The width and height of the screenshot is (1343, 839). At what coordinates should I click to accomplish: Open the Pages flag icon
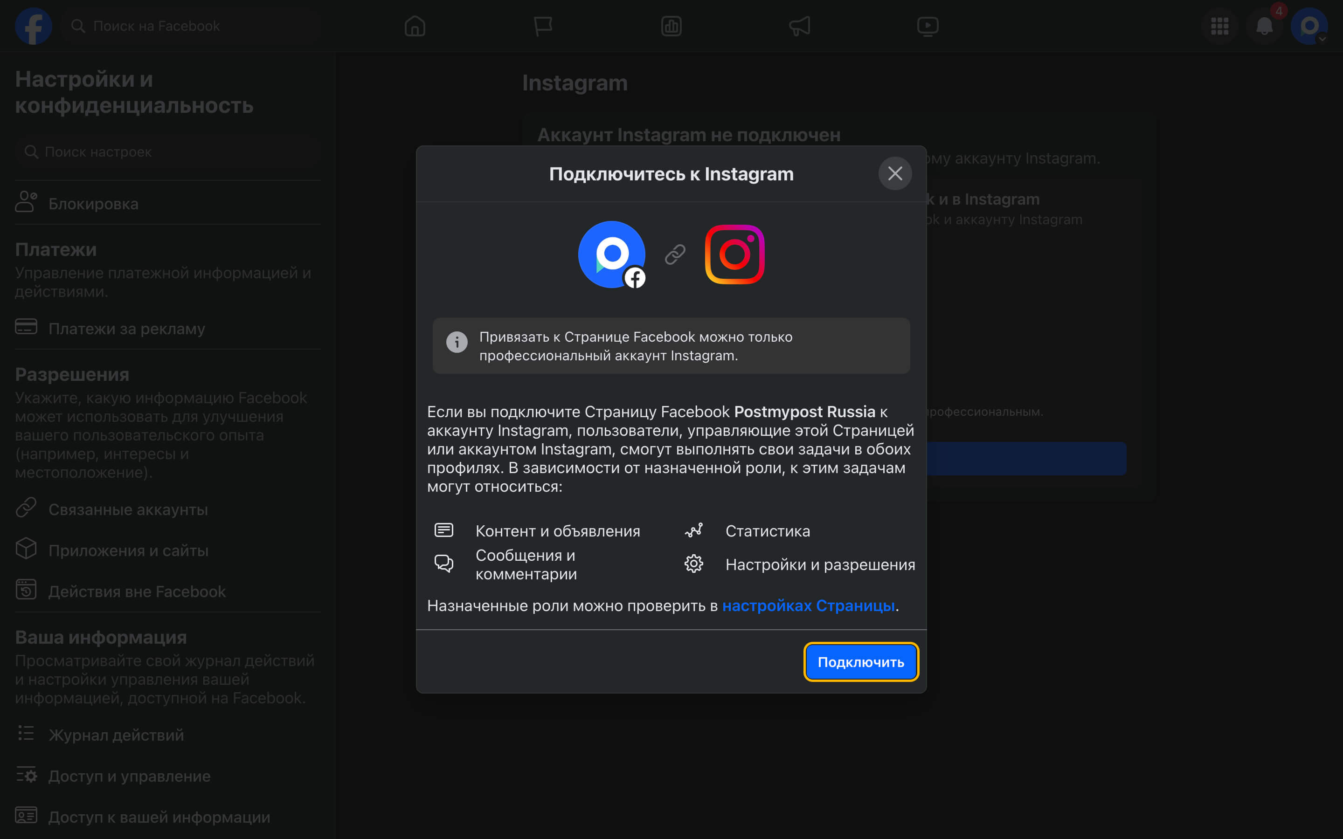(543, 26)
